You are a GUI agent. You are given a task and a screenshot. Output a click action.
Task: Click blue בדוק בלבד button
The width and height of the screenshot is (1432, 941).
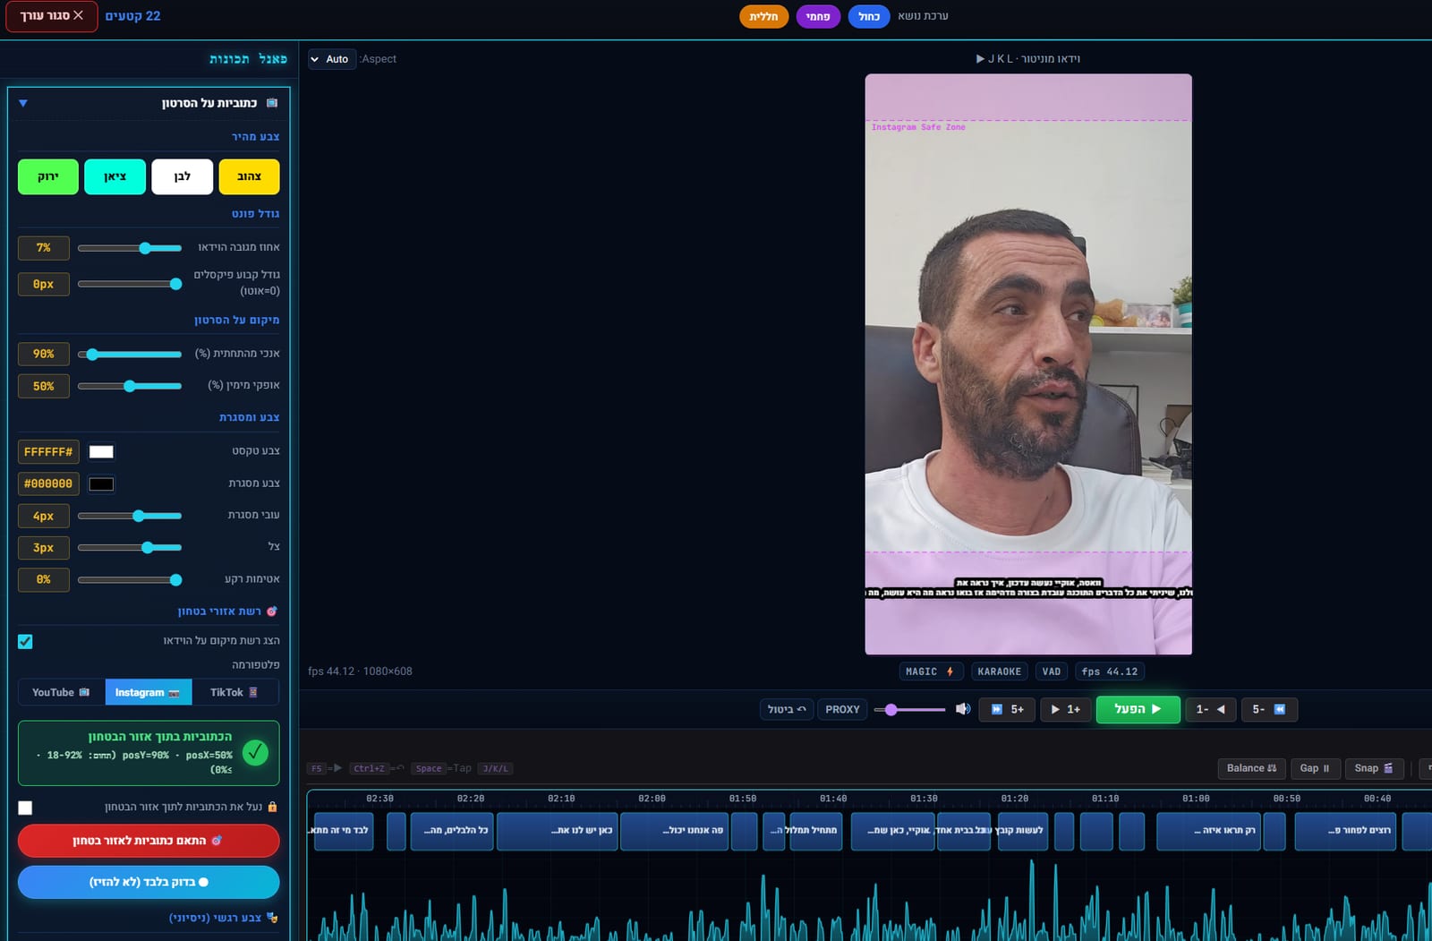coord(149,882)
